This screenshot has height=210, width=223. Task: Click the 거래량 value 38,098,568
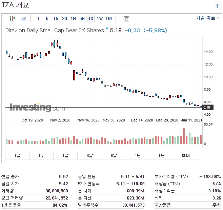pyautogui.click(x=57, y=191)
